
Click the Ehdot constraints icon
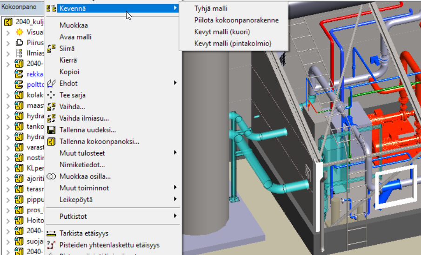(52, 84)
